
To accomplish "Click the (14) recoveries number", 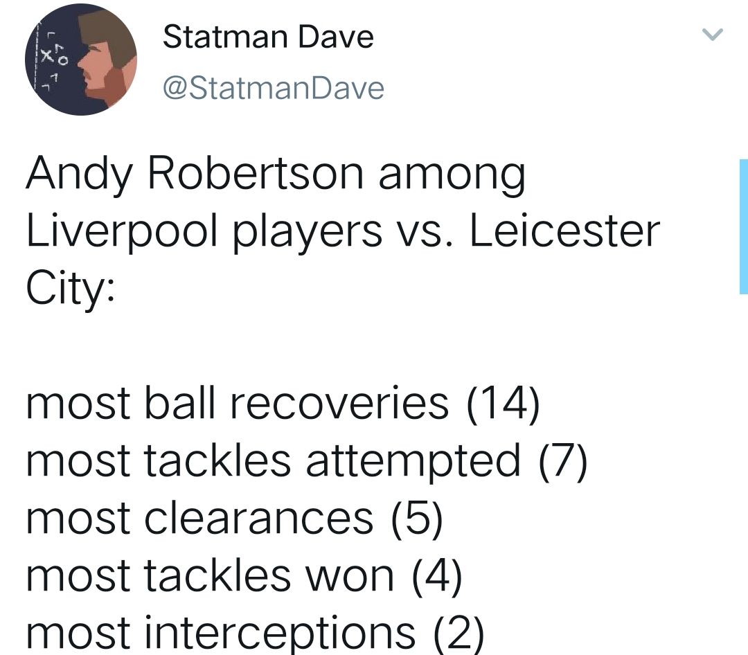I will (x=504, y=404).
